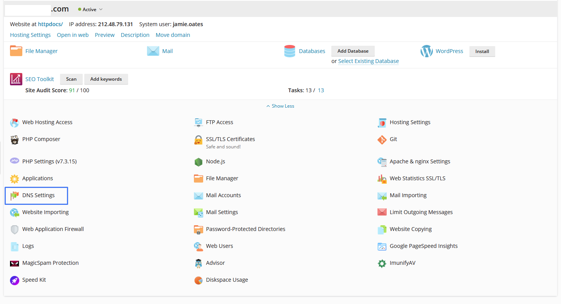
Task: Collapse the list with Show Less
Action: tap(280, 106)
